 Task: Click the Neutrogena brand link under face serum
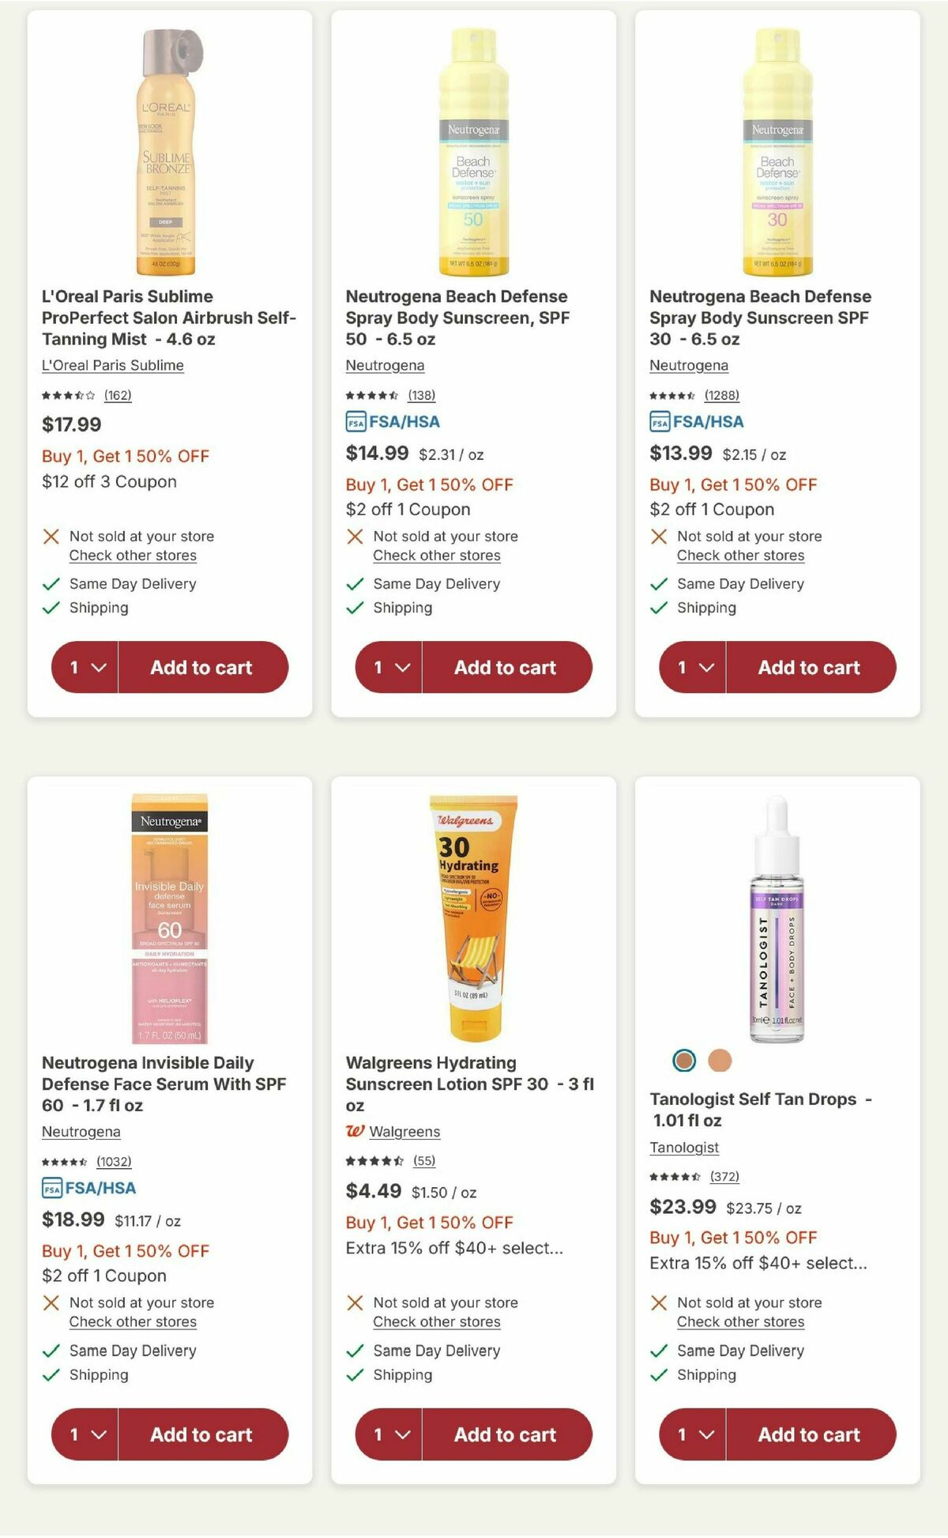[x=80, y=1132]
